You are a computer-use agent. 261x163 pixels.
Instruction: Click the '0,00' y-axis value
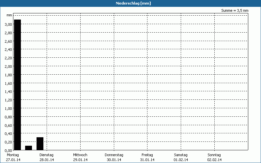(x=8, y=151)
